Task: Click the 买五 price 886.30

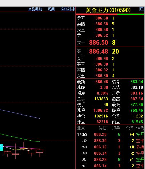Action: (102, 76)
